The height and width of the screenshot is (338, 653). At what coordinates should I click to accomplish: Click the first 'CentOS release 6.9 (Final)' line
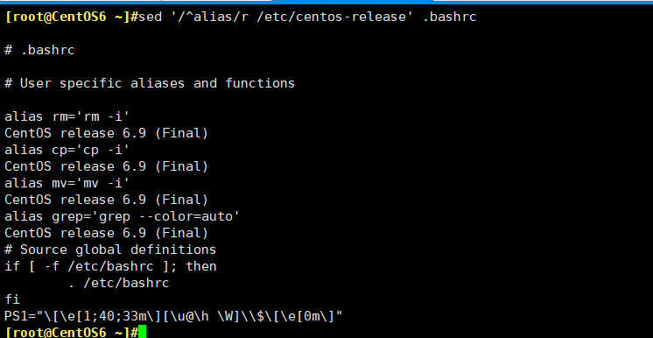106,133
